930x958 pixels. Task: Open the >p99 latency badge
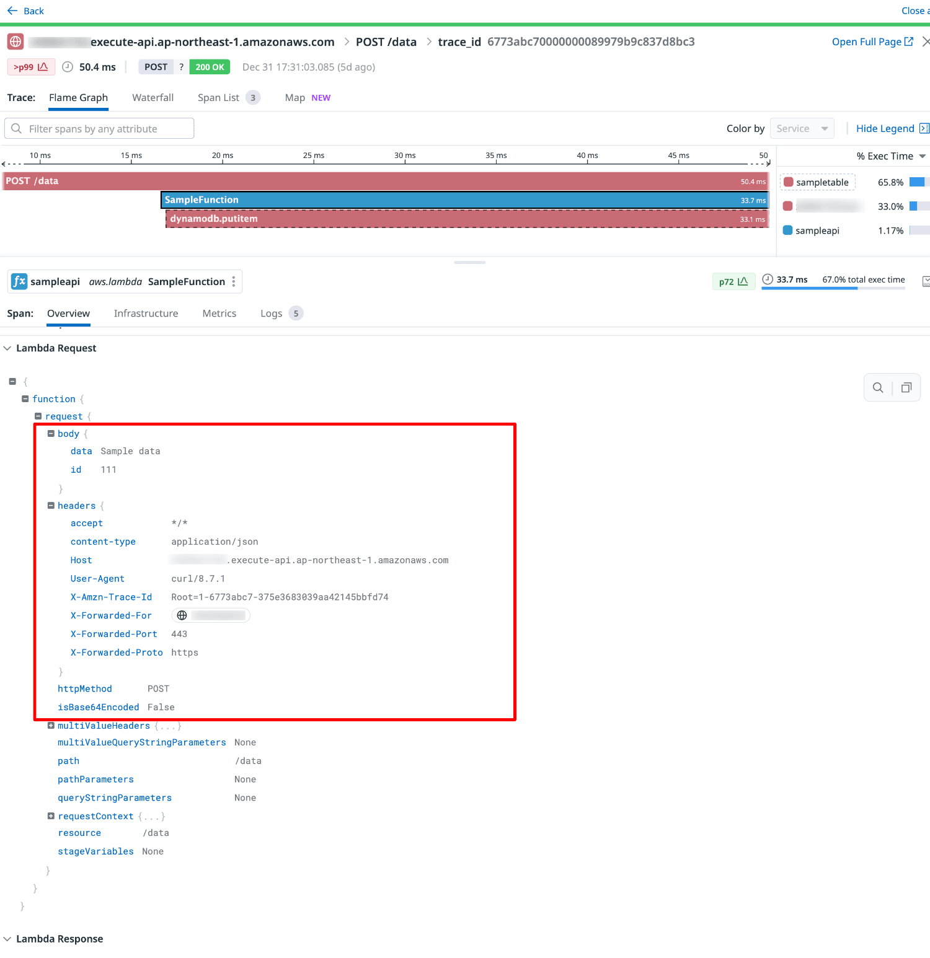(x=31, y=67)
